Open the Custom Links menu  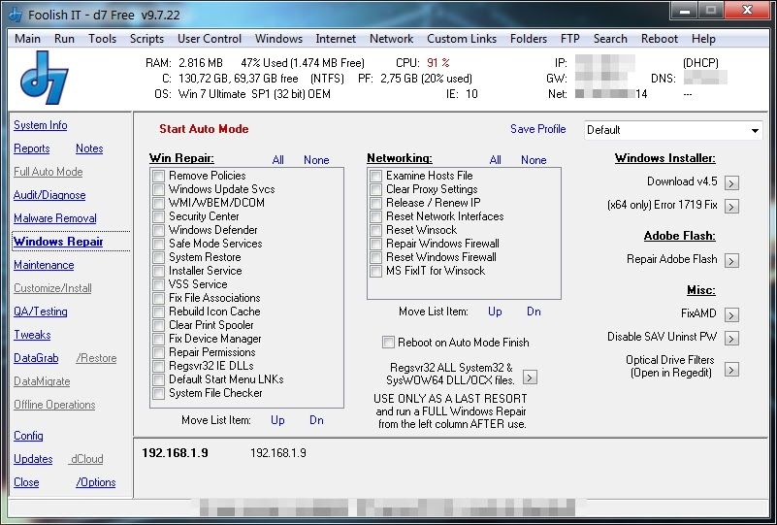(x=462, y=39)
